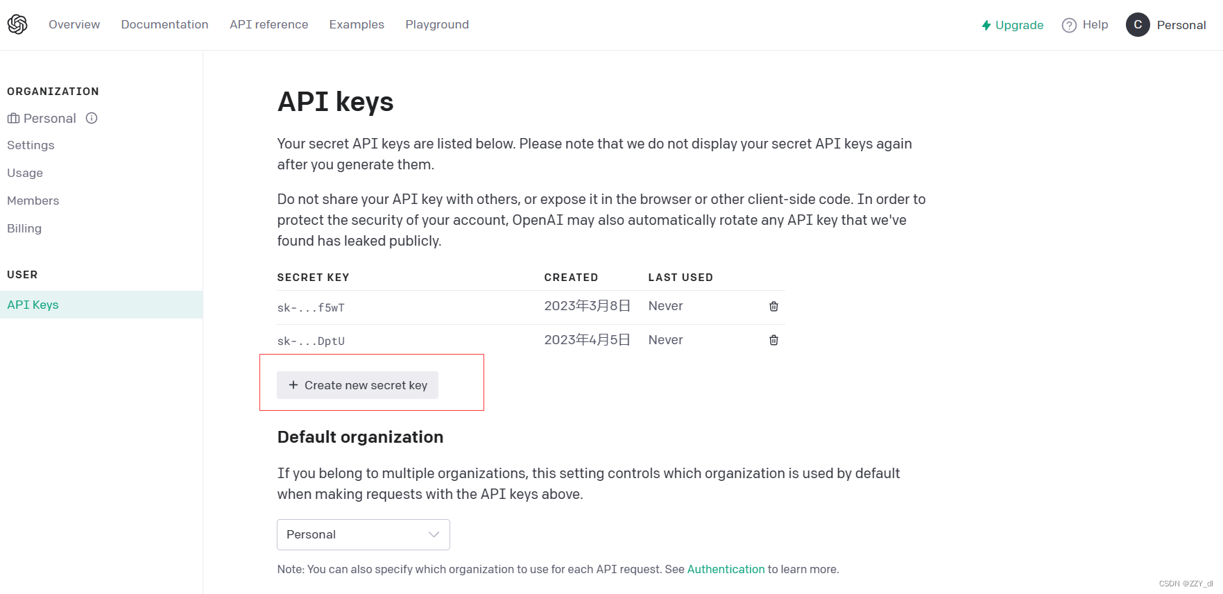The image size is (1223, 594).
Task: Follow the Authentication link
Action: (726, 569)
